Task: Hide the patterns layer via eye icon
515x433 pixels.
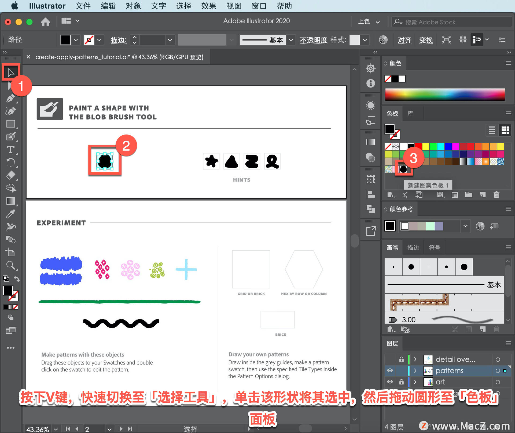Action: click(390, 370)
